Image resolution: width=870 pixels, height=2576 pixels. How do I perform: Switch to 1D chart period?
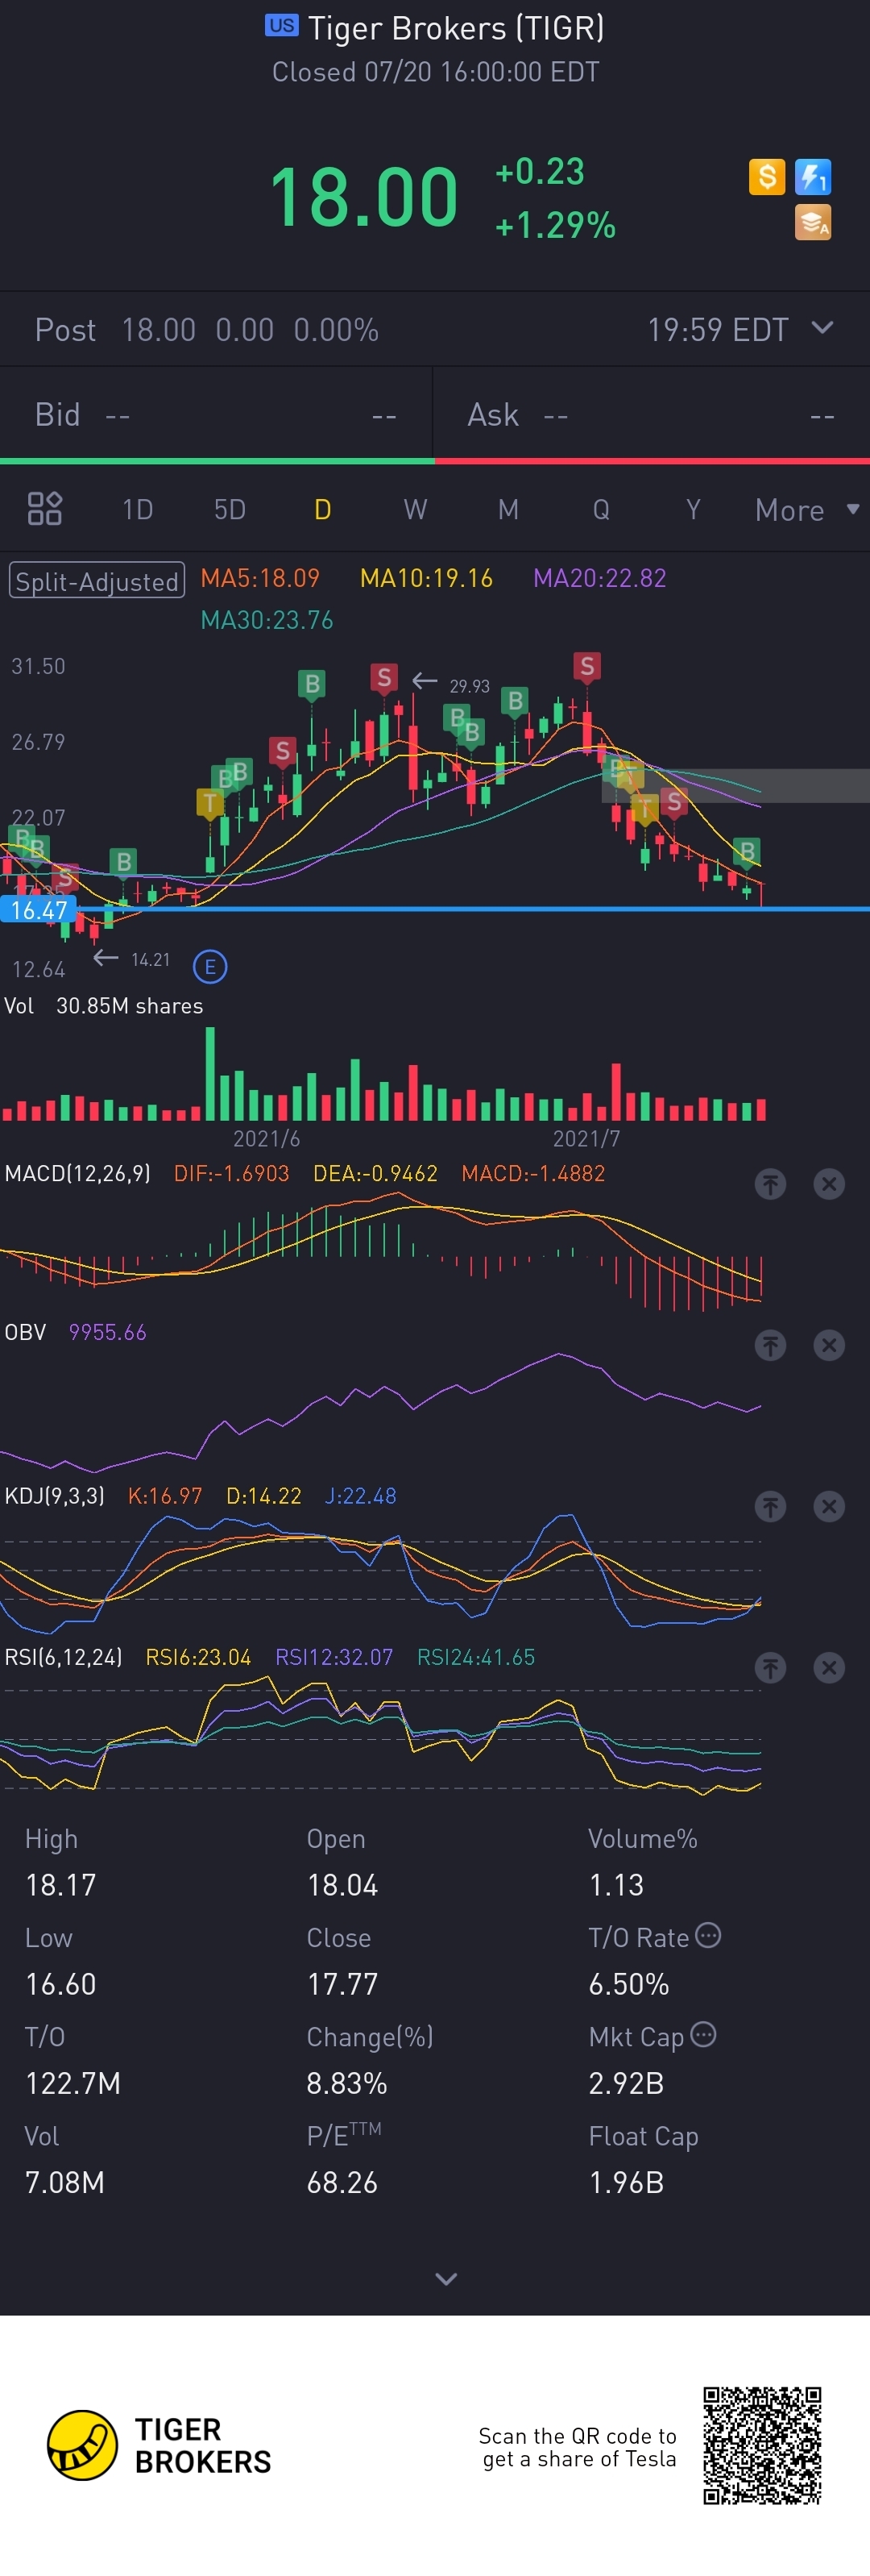[137, 510]
